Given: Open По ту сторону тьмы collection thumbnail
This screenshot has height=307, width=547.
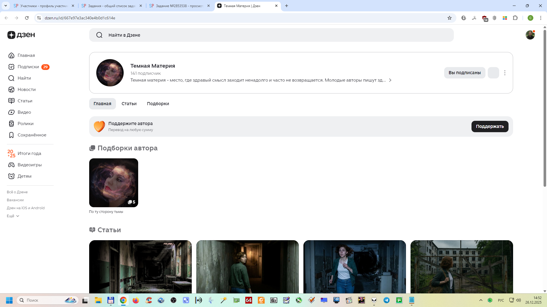Looking at the screenshot, I should pos(113,183).
